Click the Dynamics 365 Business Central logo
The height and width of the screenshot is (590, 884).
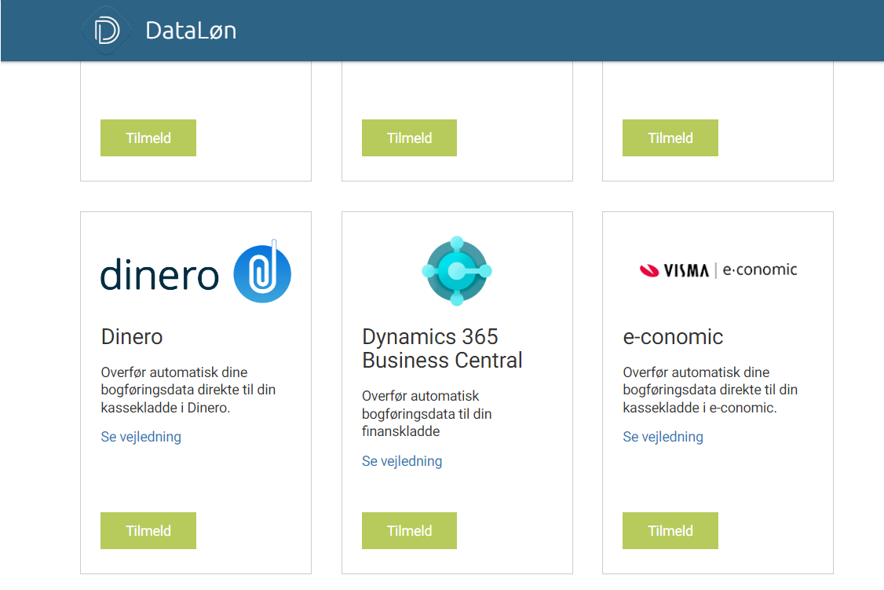457,271
